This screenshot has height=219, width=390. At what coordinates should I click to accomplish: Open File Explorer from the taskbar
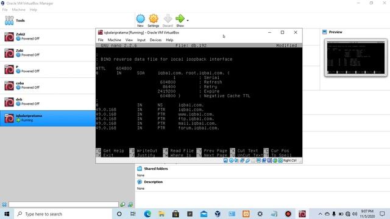[x=161, y=214]
